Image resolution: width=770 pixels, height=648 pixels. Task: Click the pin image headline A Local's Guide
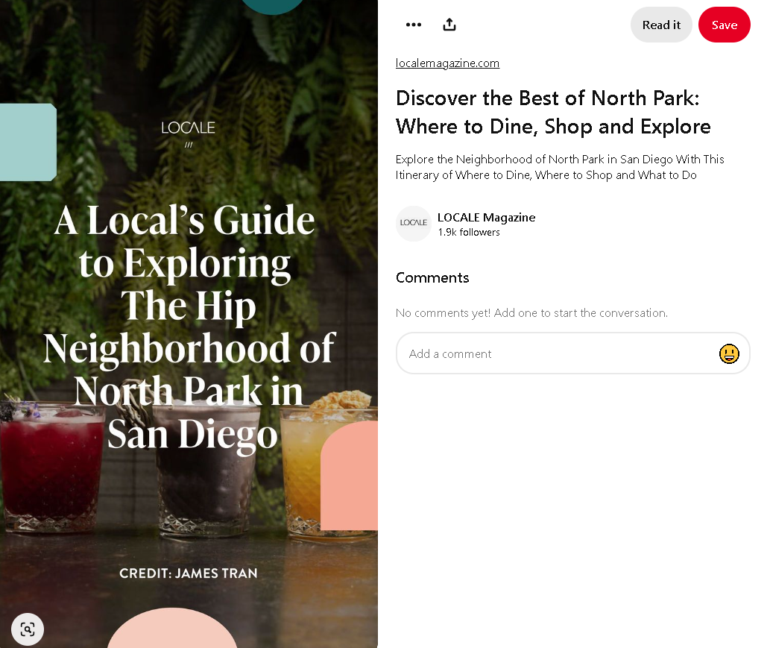coord(189,327)
